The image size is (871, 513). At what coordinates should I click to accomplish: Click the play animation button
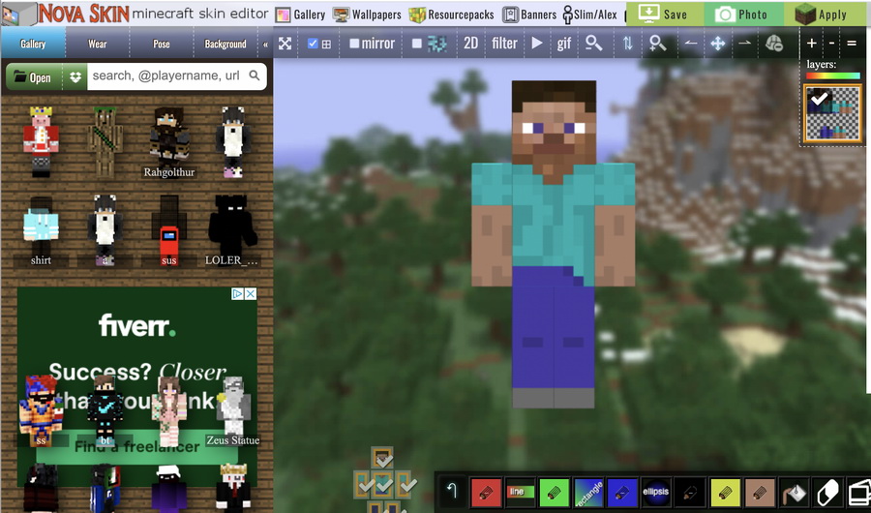tap(537, 44)
